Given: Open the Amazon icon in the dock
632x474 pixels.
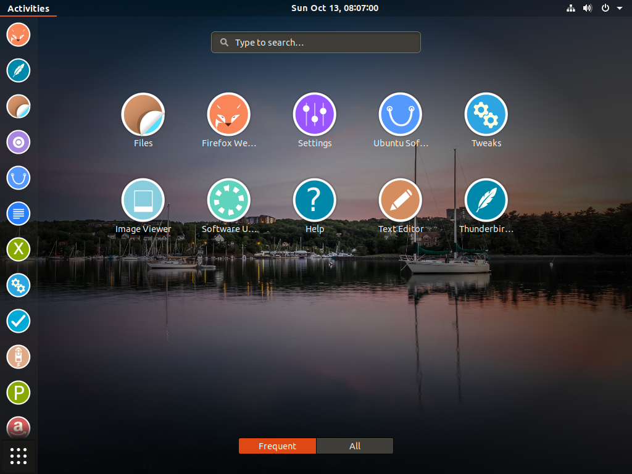Looking at the screenshot, I should [x=18, y=427].
